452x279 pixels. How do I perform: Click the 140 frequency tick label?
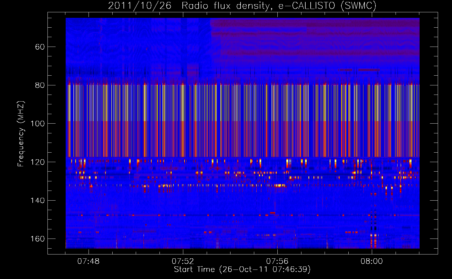click(x=37, y=201)
